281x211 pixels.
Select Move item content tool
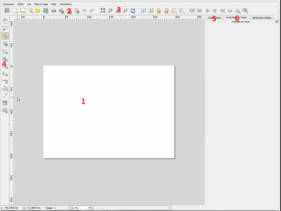point(5,44)
